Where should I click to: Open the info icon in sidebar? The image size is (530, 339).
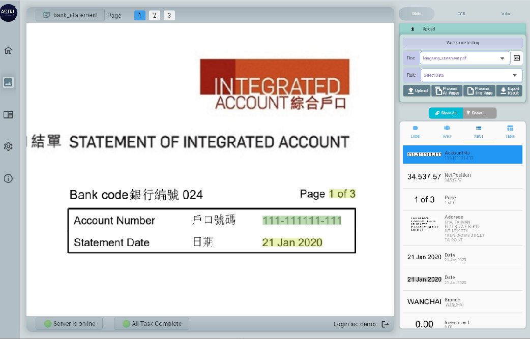click(x=8, y=178)
